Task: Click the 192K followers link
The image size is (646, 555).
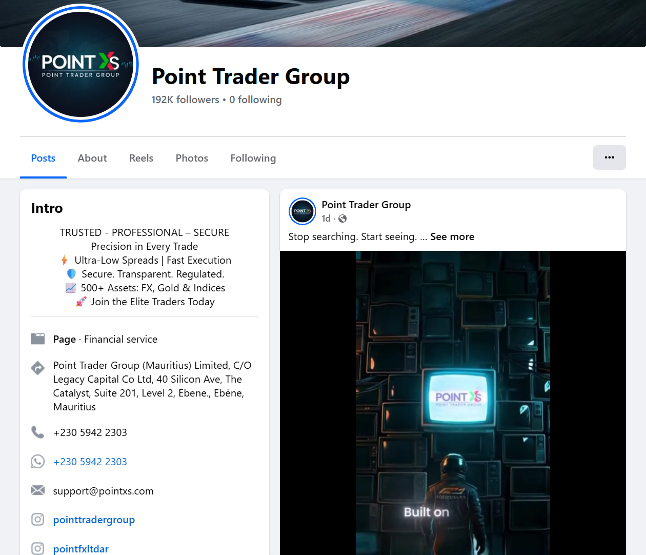Action: tap(185, 100)
